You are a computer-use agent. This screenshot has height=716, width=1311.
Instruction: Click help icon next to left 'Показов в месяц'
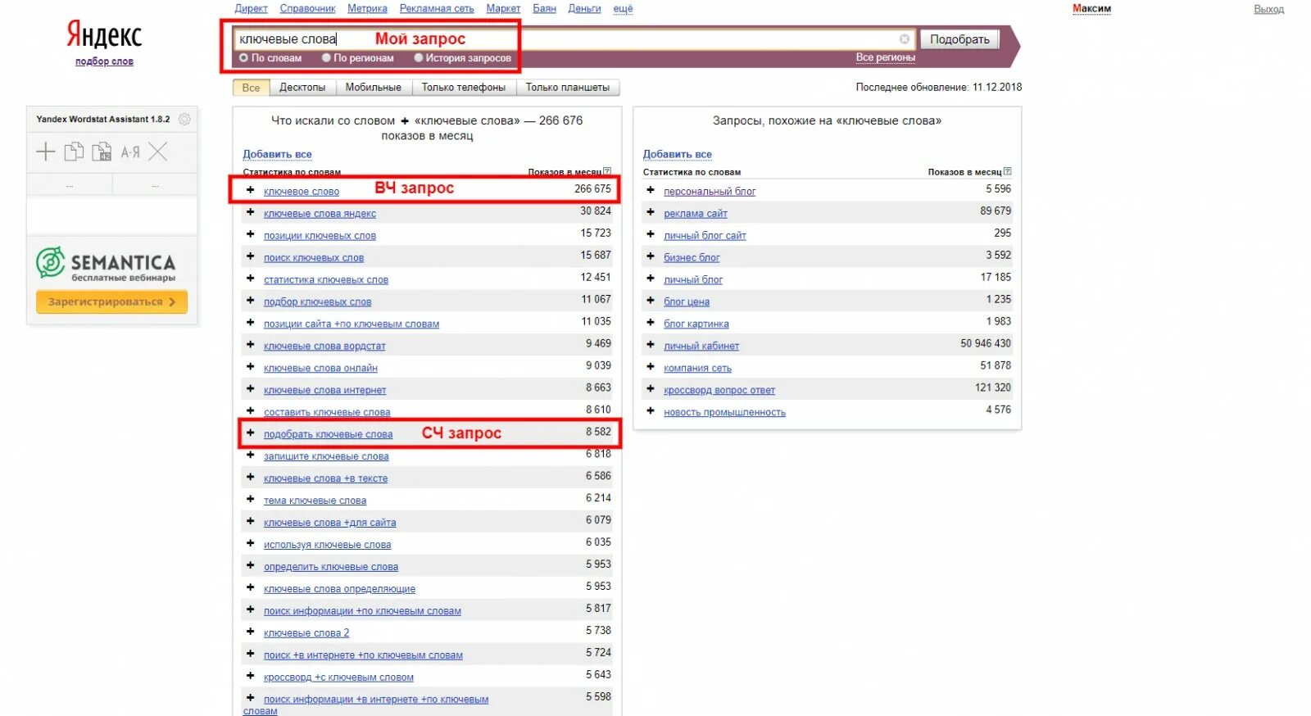(607, 171)
